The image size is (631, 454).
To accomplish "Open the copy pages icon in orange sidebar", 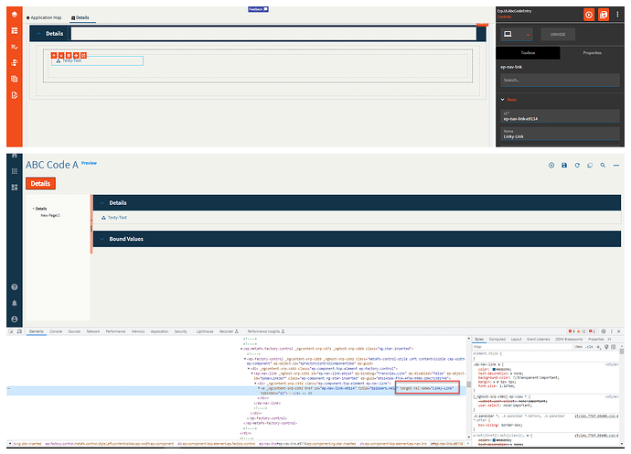I will point(15,79).
